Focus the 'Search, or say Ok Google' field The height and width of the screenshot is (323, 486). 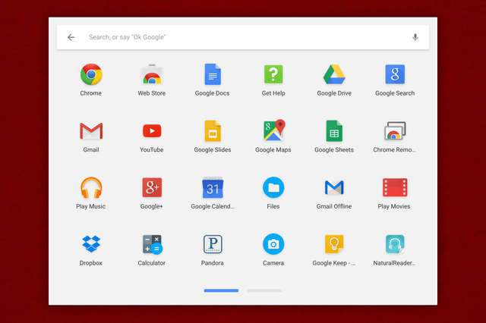coord(243,37)
